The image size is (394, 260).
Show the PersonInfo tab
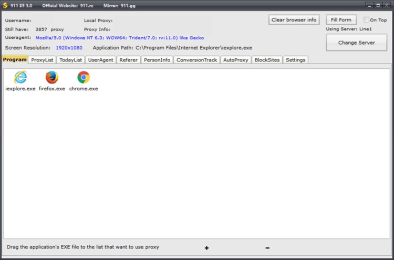click(157, 60)
